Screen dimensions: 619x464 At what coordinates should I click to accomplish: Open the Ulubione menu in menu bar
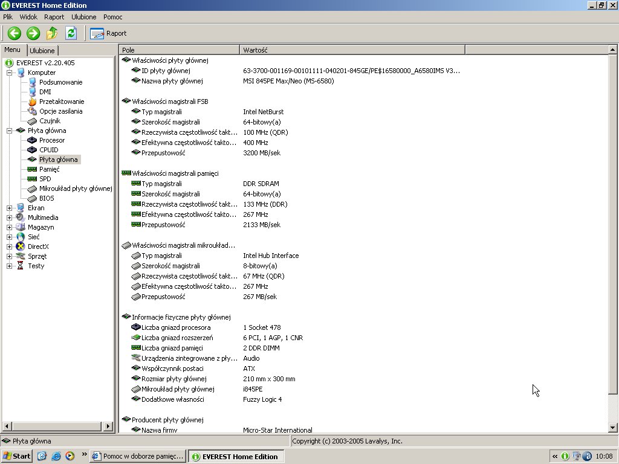coord(83,17)
